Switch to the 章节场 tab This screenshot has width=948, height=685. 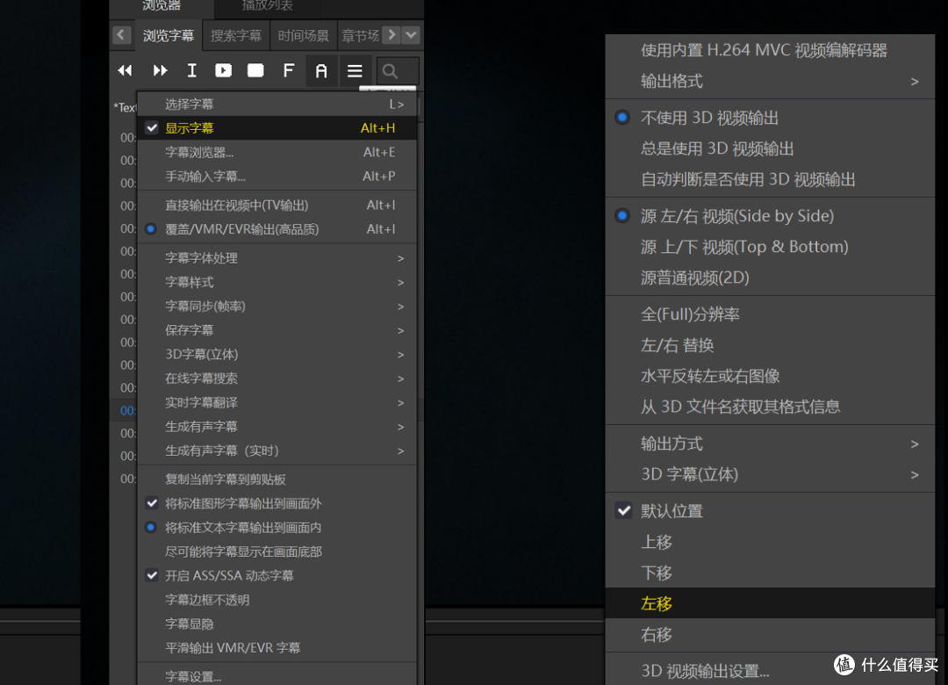pyautogui.click(x=361, y=36)
